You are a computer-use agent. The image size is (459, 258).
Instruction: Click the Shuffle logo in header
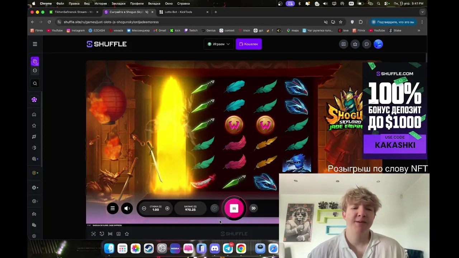pos(107,44)
